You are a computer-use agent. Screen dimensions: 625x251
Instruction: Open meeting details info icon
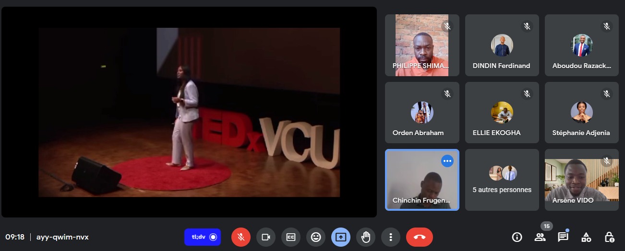tap(517, 237)
